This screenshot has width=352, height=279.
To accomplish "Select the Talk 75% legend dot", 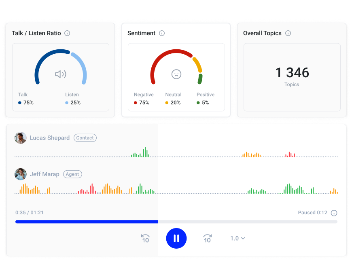I will pos(19,103).
